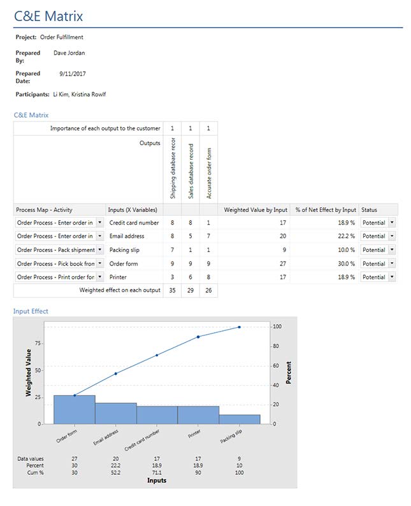Image resolution: width=411 pixels, height=506 pixels.
Task: Expand the 'Order Process - Print order' activity dropdown
Action: [x=100, y=278]
